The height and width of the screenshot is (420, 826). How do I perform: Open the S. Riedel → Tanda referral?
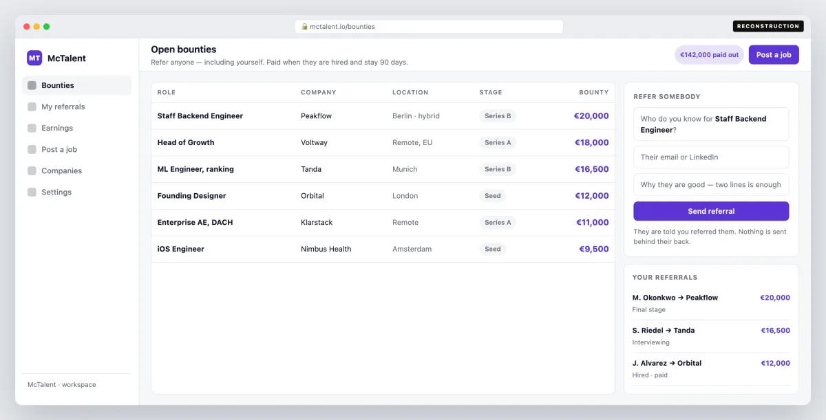tap(711, 336)
